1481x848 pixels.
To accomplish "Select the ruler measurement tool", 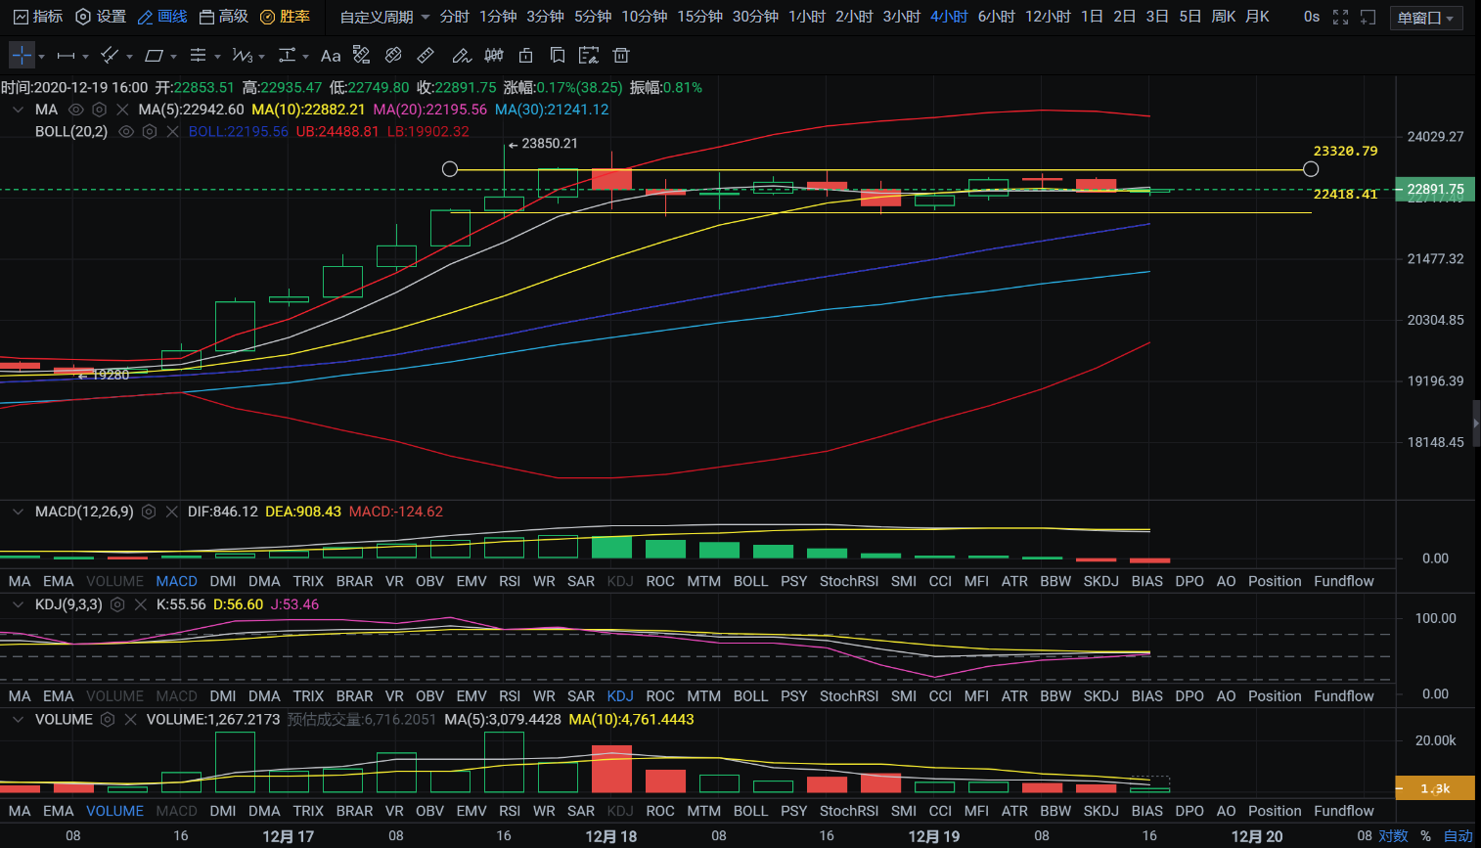I will (x=426, y=56).
